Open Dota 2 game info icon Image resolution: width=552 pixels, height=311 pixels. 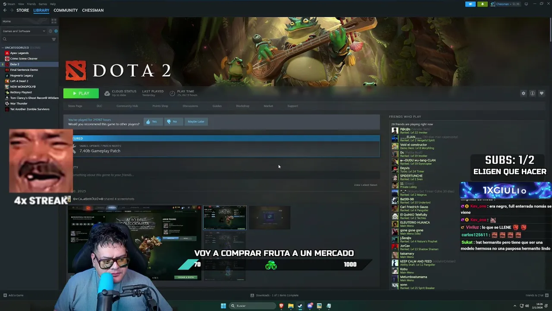pyautogui.click(x=533, y=93)
